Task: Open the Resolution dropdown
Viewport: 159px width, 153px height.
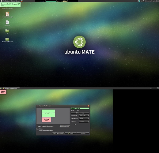Action: click(84, 116)
